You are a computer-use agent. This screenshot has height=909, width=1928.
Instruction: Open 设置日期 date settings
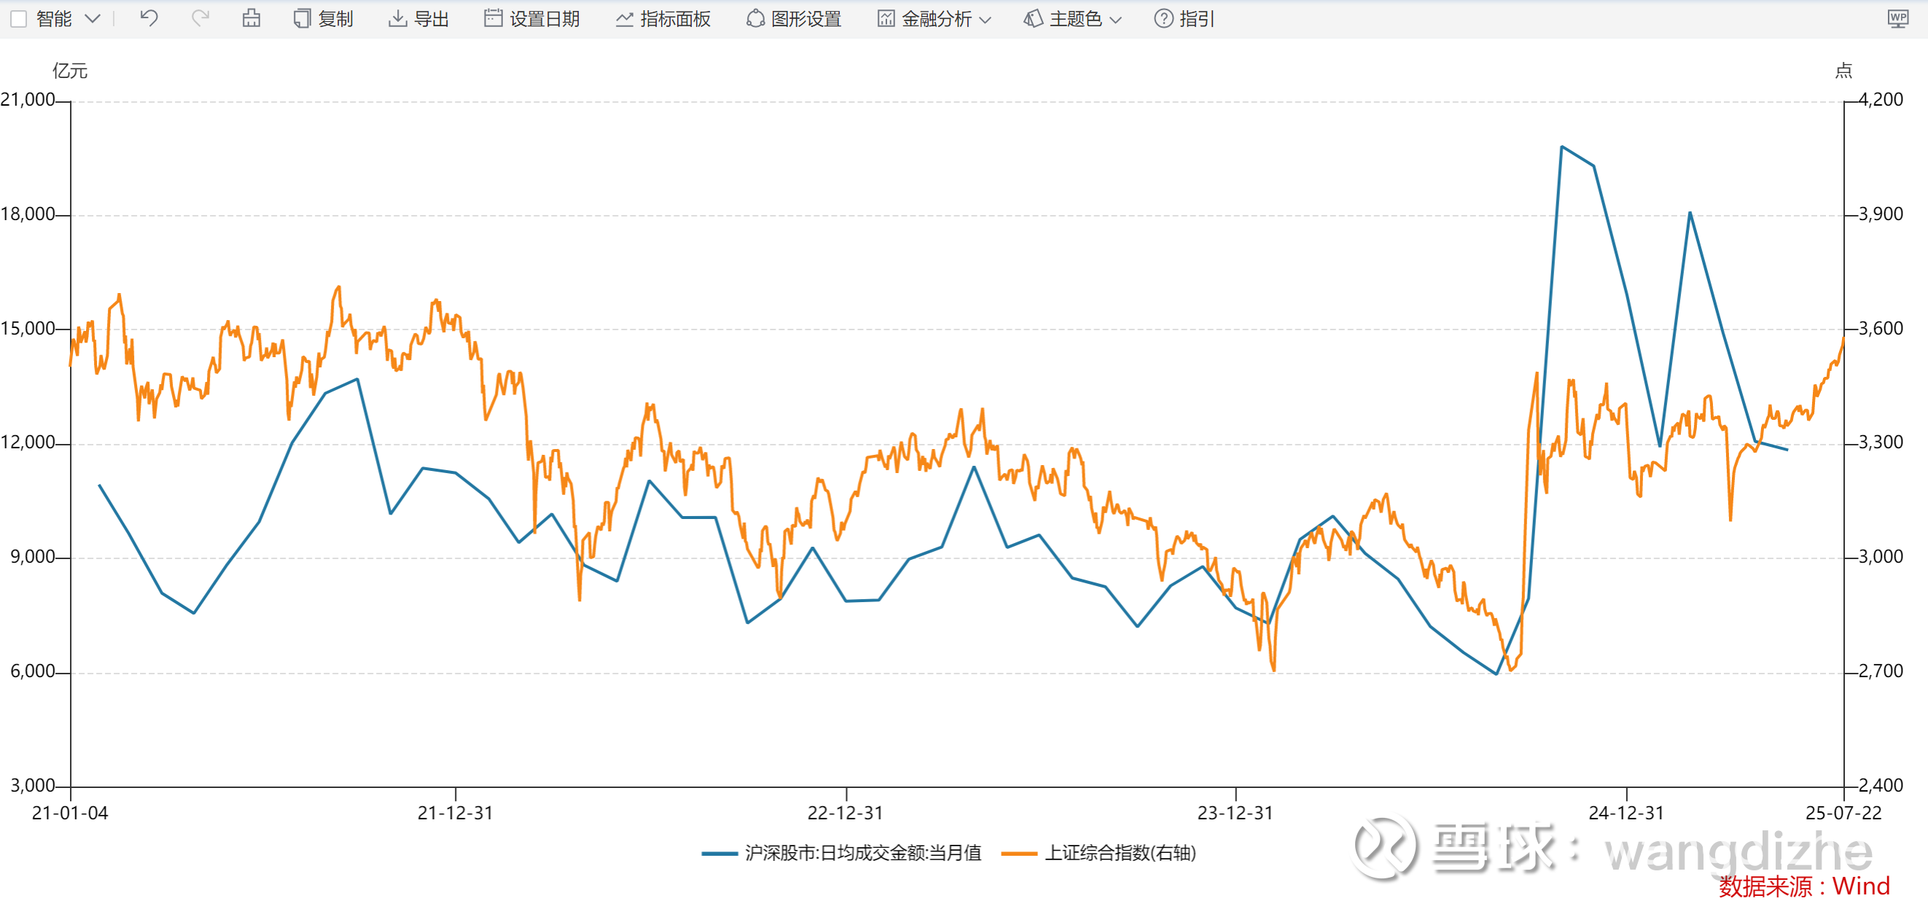(532, 19)
